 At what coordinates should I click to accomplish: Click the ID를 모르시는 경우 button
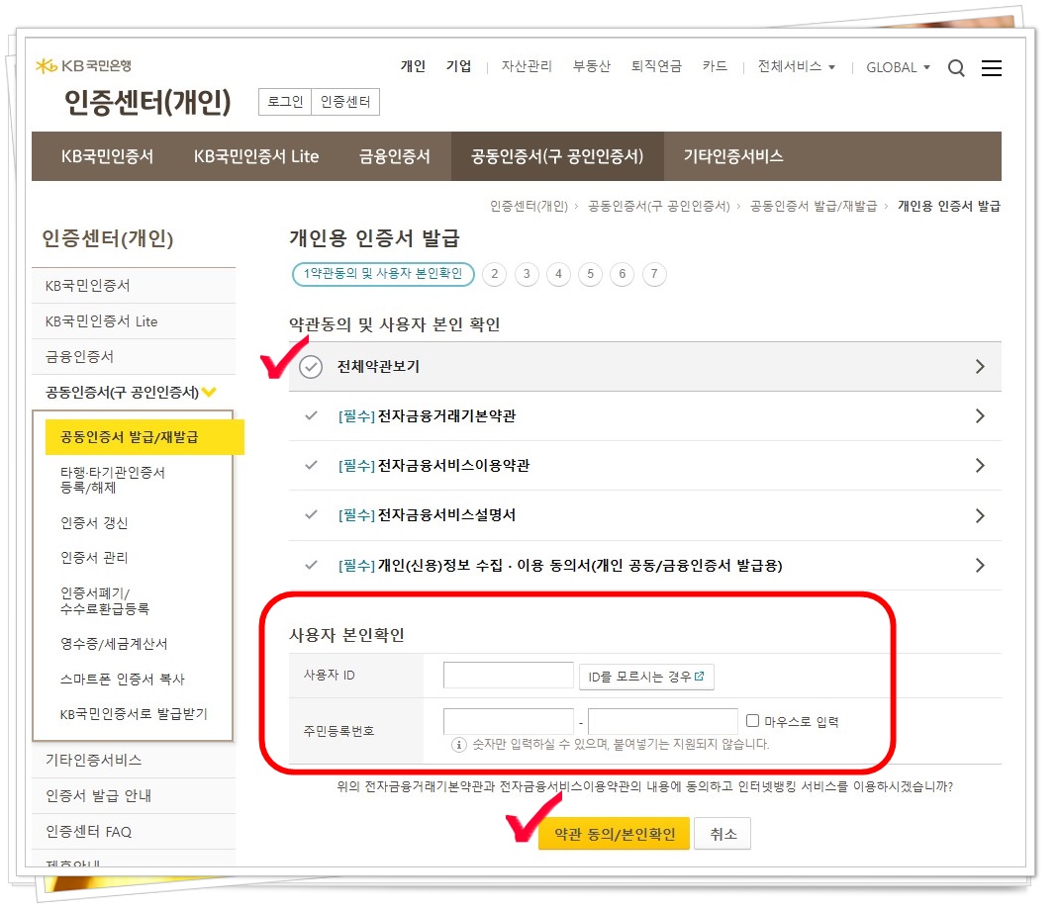click(x=646, y=677)
